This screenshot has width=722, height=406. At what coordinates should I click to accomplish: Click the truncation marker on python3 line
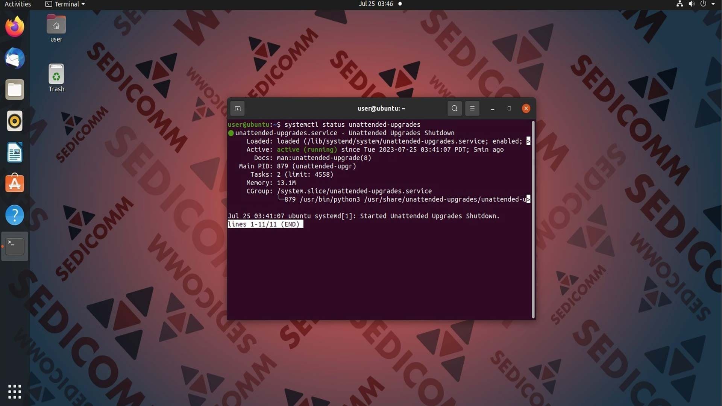(x=528, y=200)
